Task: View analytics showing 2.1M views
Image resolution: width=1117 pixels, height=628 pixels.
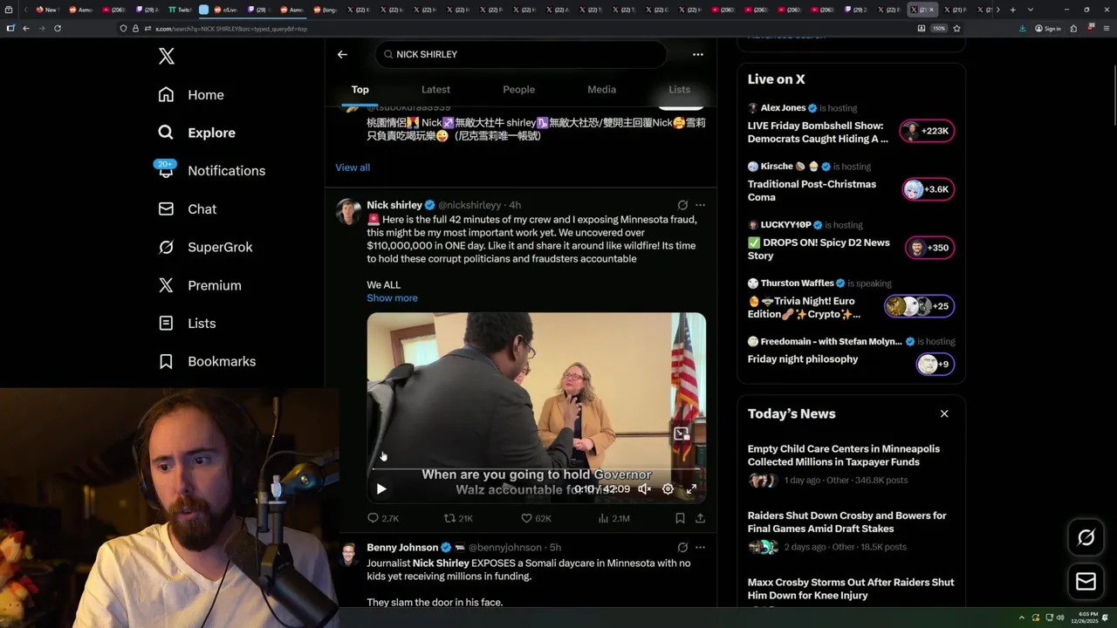Action: pos(613,518)
